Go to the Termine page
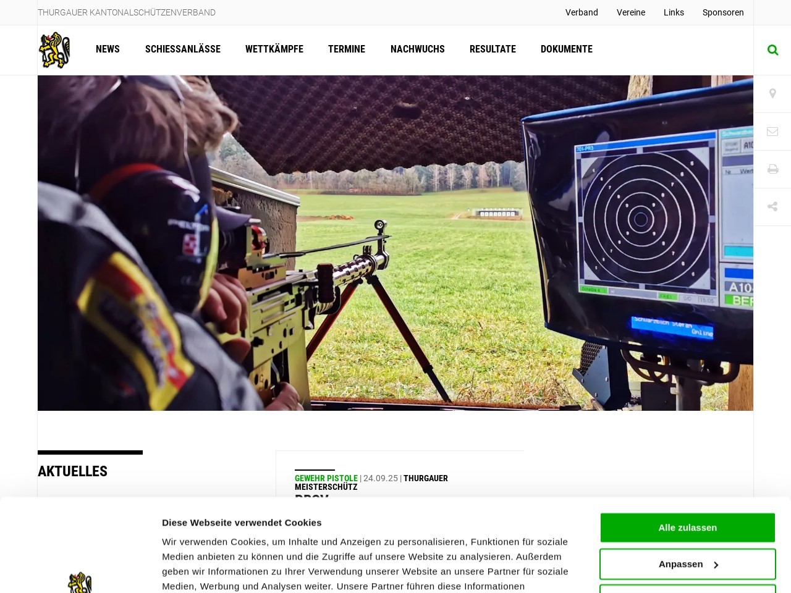This screenshot has width=791, height=593. [x=346, y=49]
